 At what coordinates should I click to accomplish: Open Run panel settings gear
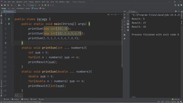(x=176, y=11)
